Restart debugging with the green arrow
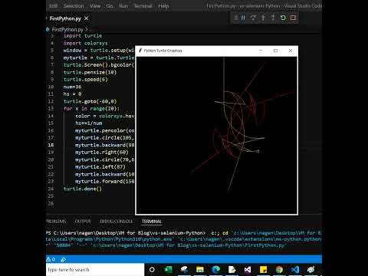This screenshot has height=276, width=368. coord(283,18)
